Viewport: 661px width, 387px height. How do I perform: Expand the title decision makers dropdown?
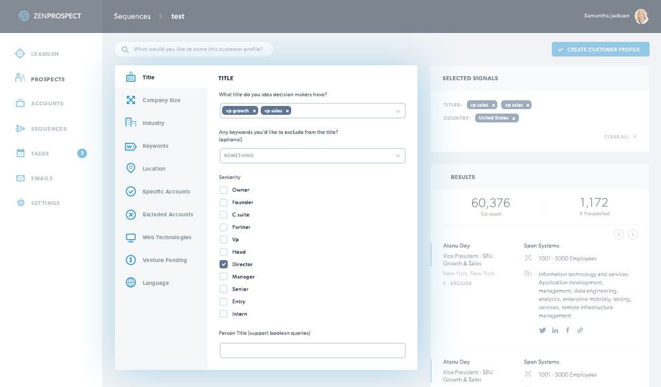point(398,111)
